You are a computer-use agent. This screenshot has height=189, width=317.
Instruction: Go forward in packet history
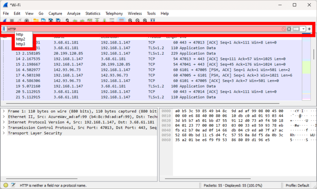pos(82,21)
